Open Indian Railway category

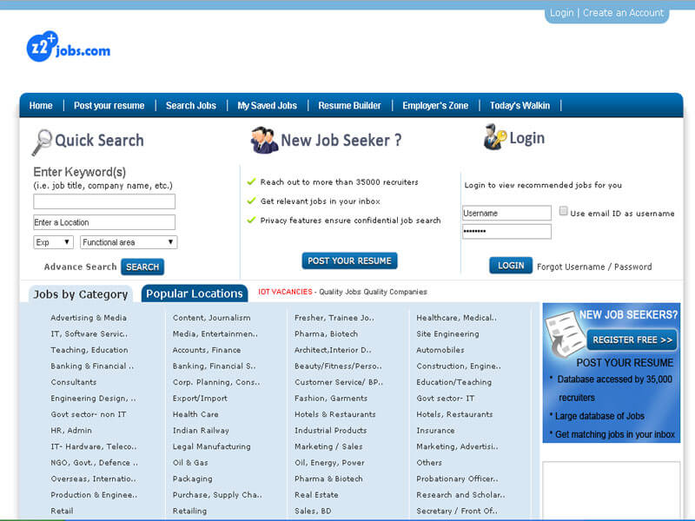pyautogui.click(x=201, y=430)
